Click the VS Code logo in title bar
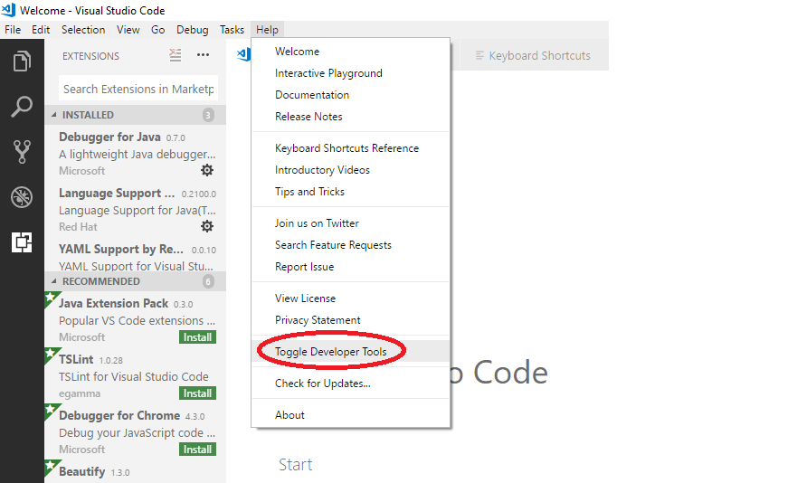The width and height of the screenshot is (797, 483). (9, 10)
